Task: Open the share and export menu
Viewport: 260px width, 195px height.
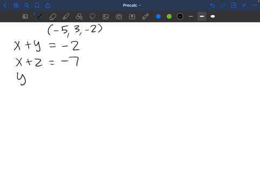Action: [x=48, y=5]
